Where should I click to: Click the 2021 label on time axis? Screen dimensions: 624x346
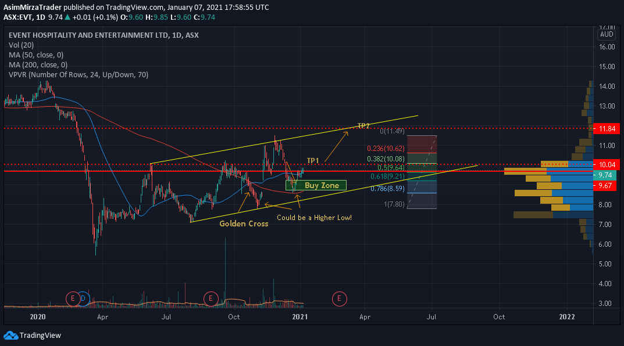pos(299,316)
